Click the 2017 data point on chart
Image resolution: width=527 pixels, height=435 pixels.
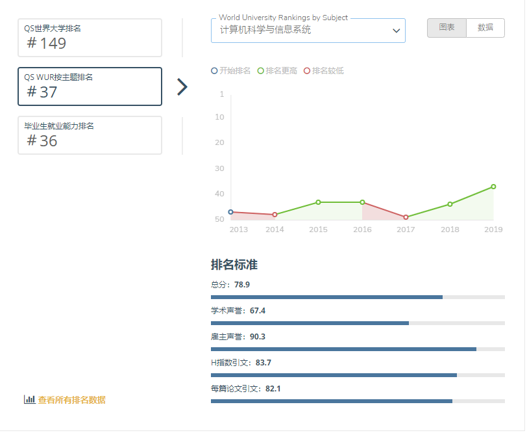pos(406,217)
